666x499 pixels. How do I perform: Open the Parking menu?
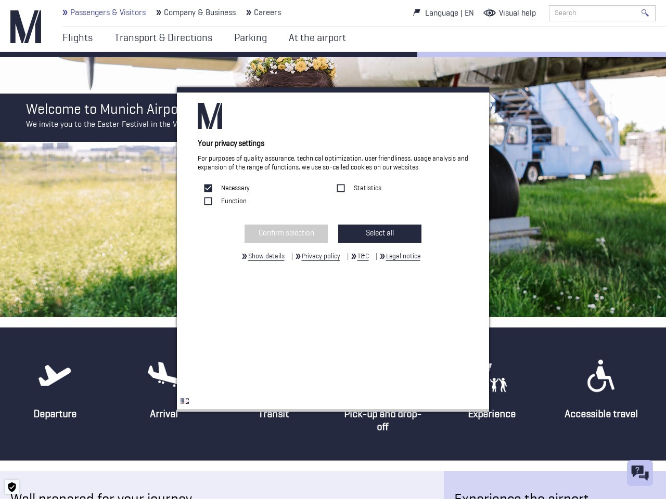tap(250, 38)
